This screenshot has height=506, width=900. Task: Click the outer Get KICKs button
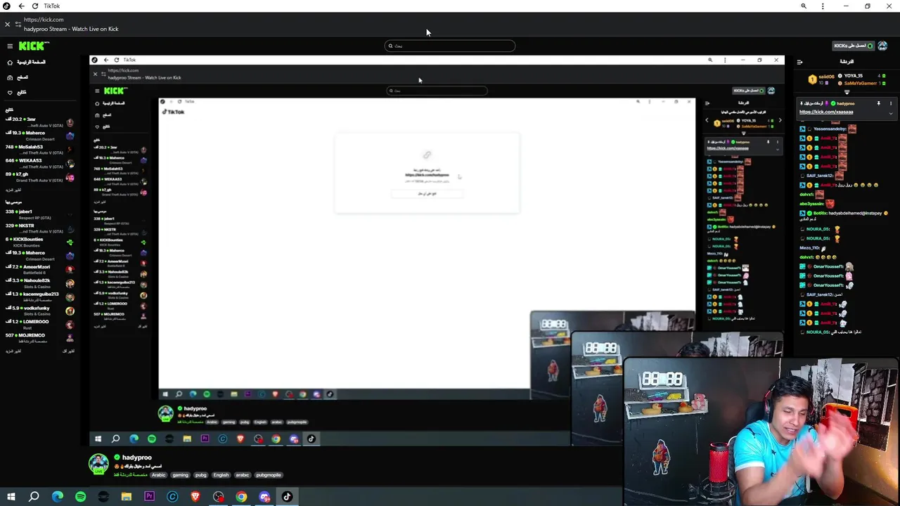pos(853,46)
